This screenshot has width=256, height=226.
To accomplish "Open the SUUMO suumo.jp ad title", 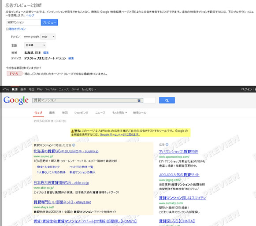I will tap(66, 151).
